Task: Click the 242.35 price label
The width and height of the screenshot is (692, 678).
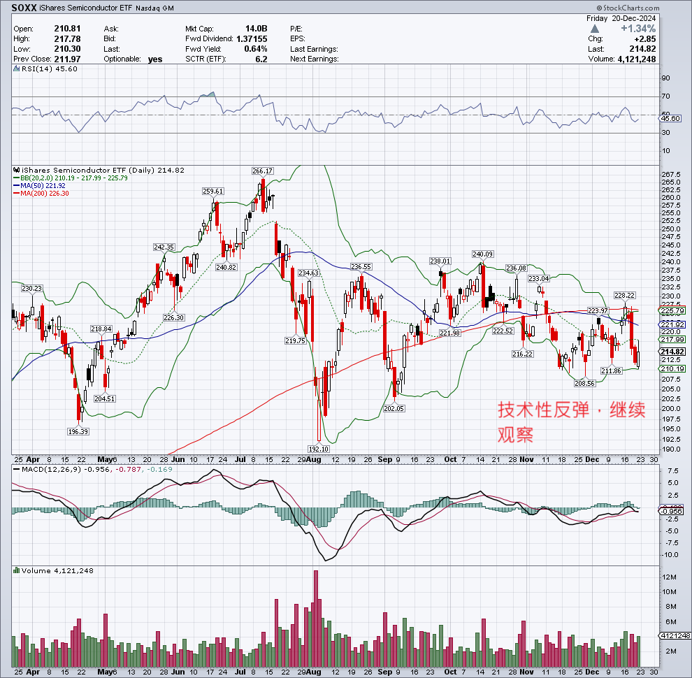Action: (x=164, y=247)
